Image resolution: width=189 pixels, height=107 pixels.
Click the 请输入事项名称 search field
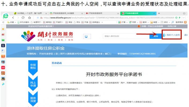(126, 36)
